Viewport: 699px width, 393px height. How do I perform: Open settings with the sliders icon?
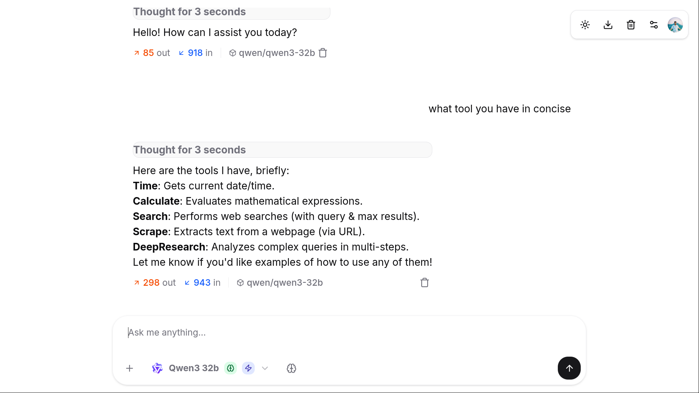(x=654, y=25)
